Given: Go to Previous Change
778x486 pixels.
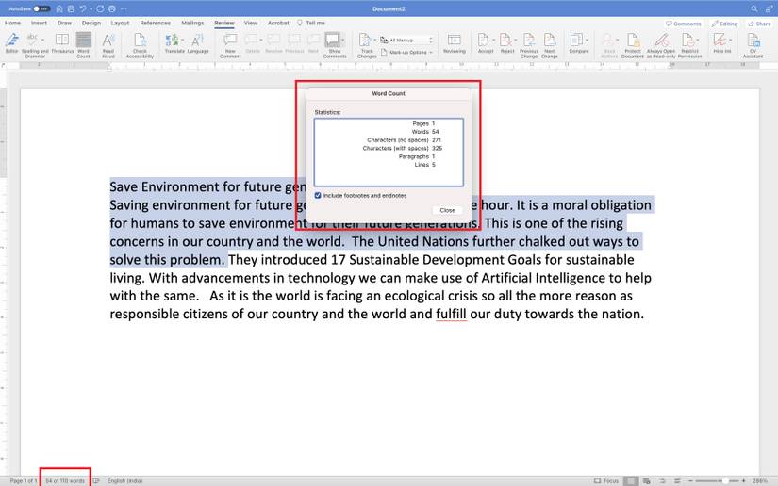Looking at the screenshot, I should (x=529, y=45).
